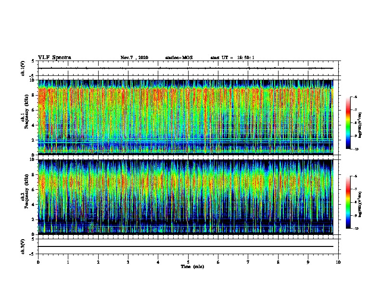381x294 pixels.
Task: Click the time axis tick label "1"
Action: point(68,262)
